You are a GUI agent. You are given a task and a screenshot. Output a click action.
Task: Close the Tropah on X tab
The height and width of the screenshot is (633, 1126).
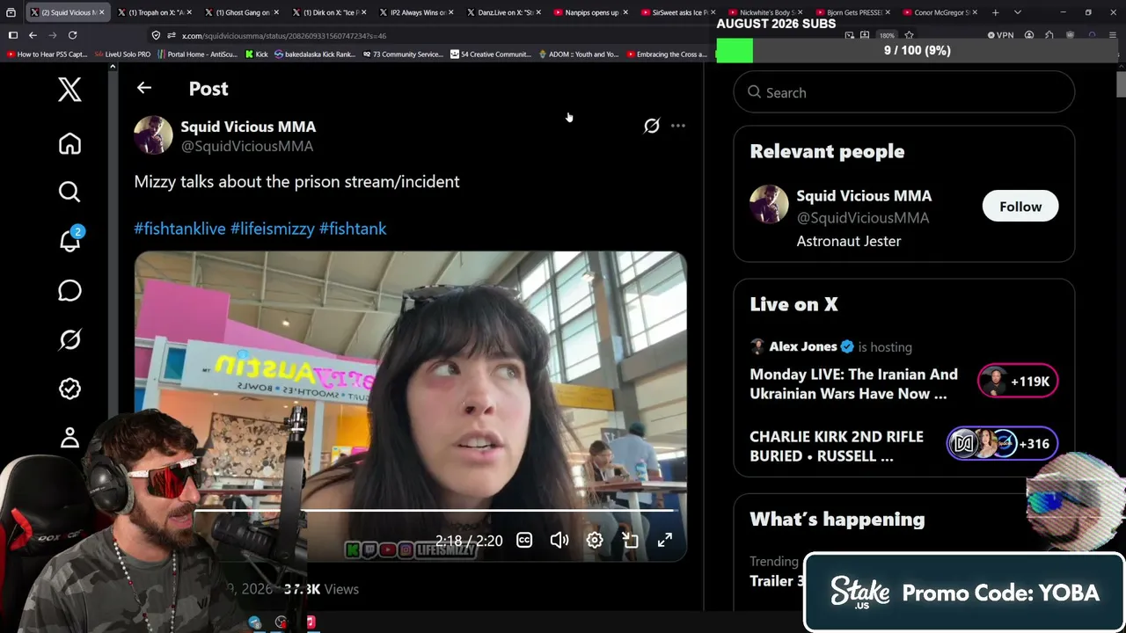pos(189,12)
